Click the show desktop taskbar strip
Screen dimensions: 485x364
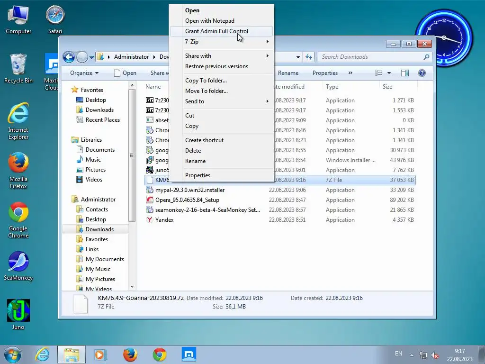[482, 355]
